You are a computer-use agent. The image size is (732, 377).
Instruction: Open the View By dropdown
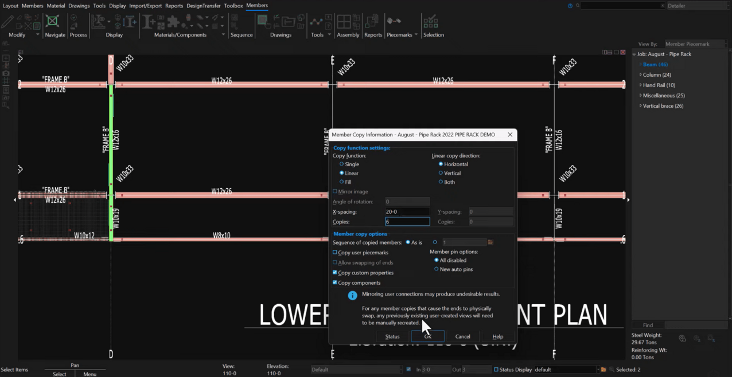(x=695, y=44)
